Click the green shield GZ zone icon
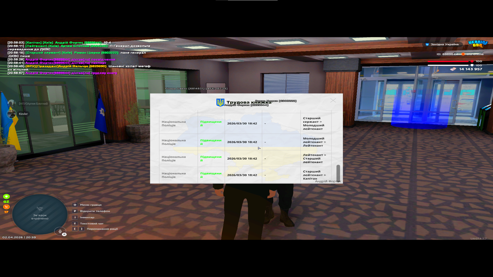Screen dimensions: 493x277 point(6,197)
